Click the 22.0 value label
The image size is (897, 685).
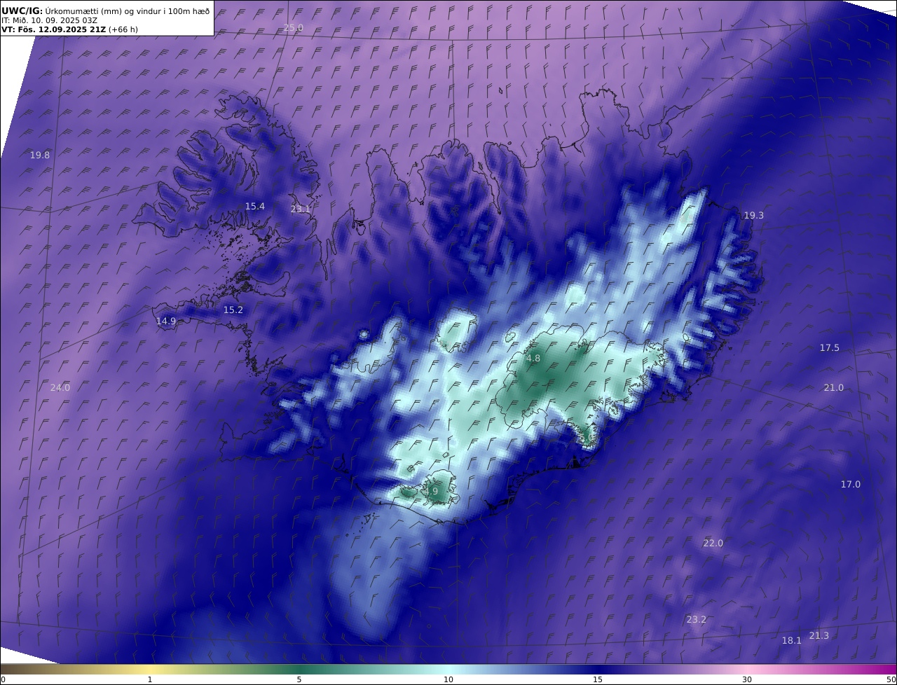coord(713,543)
